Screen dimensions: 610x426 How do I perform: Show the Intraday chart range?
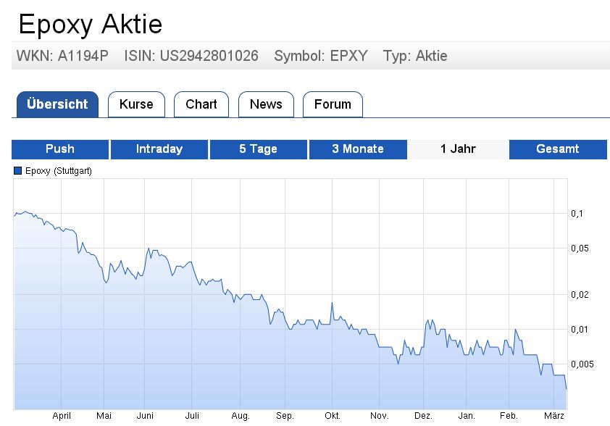[x=159, y=149]
